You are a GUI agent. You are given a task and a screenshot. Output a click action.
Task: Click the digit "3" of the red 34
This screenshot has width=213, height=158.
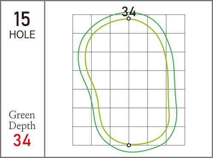(17, 140)
